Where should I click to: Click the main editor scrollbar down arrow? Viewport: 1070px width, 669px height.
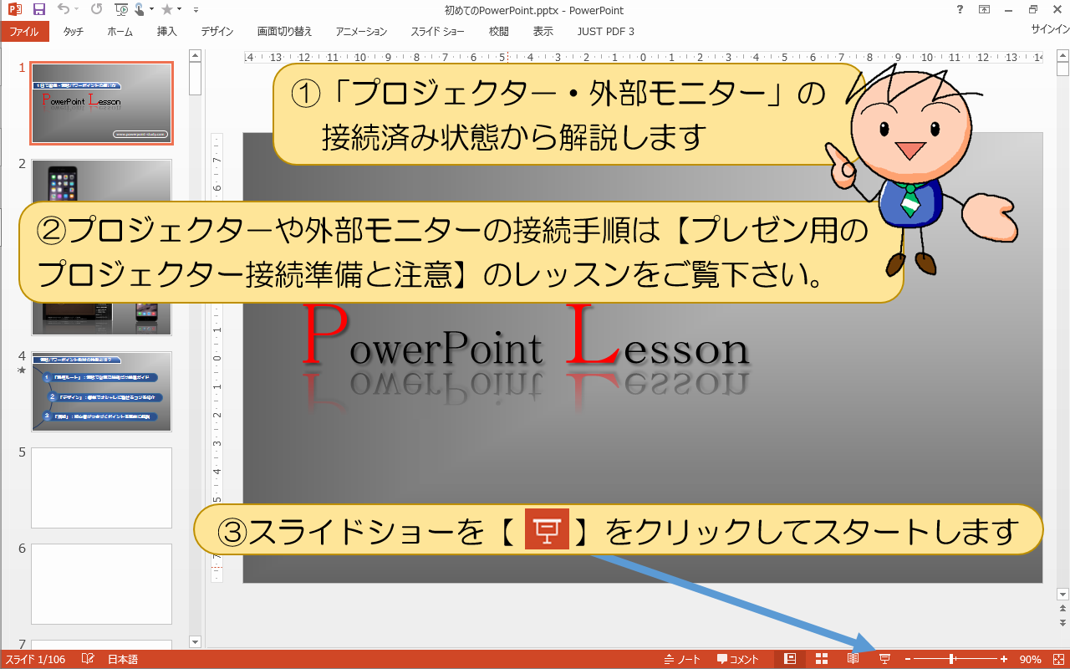[x=1062, y=593]
